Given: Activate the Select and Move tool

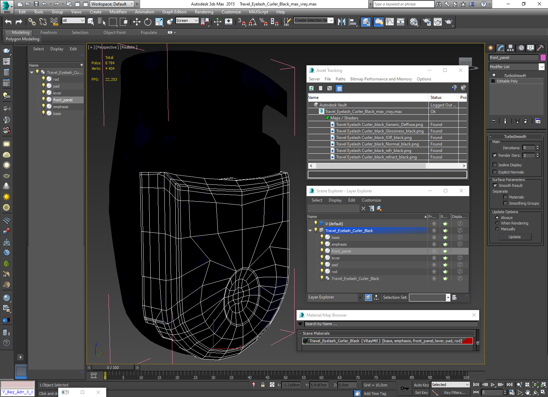Looking at the screenshot, I should (x=137, y=22).
